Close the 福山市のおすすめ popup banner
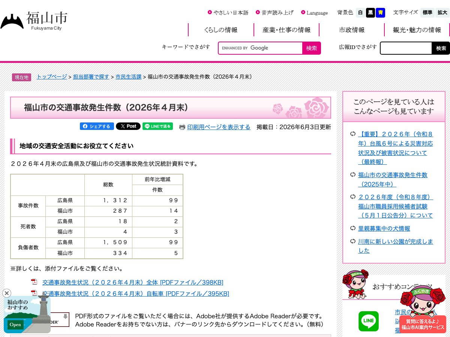 click(x=7, y=293)
